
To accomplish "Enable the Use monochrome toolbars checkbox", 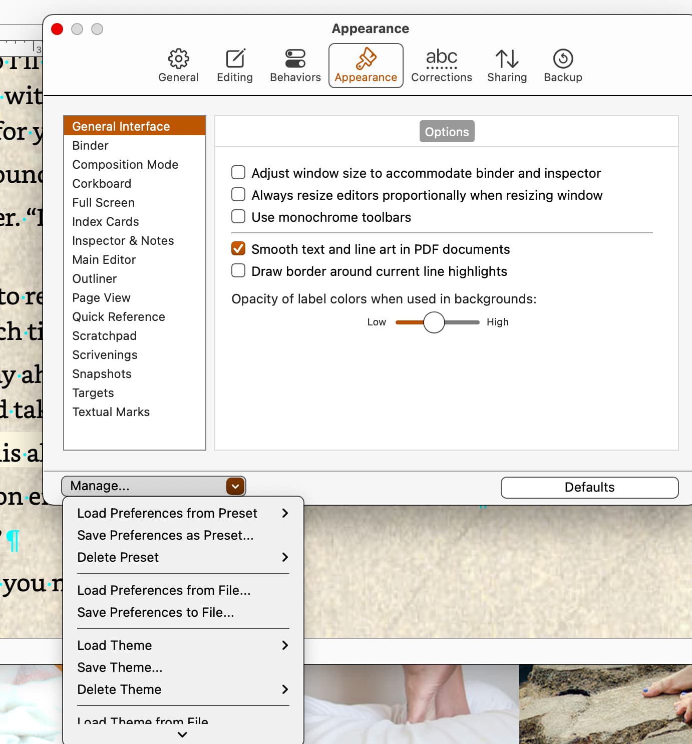I will point(238,216).
